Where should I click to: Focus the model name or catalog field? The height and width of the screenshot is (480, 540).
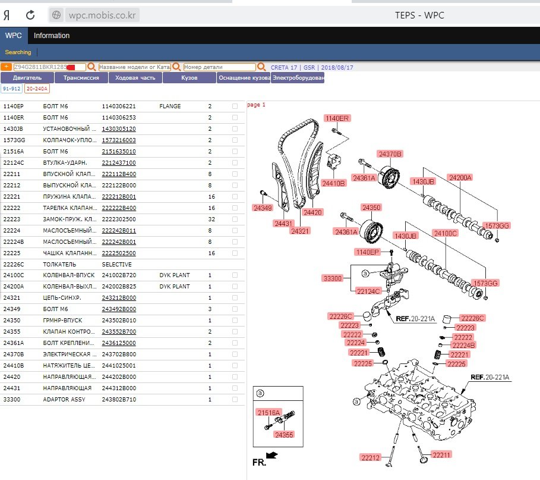[x=135, y=67]
